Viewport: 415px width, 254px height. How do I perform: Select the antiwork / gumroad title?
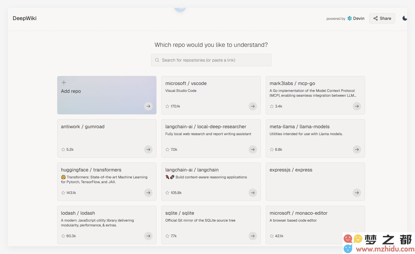click(83, 127)
